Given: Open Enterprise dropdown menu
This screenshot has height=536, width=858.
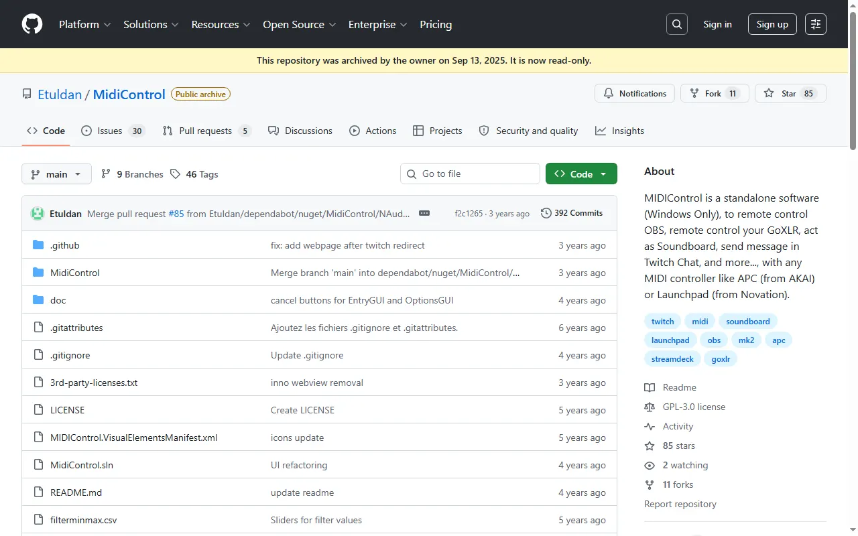Looking at the screenshot, I should point(378,24).
